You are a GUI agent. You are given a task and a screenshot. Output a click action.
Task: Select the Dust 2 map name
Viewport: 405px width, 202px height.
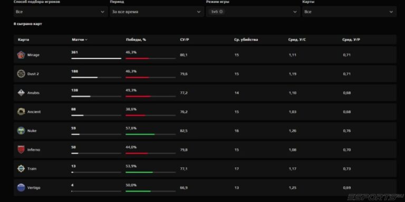click(33, 74)
